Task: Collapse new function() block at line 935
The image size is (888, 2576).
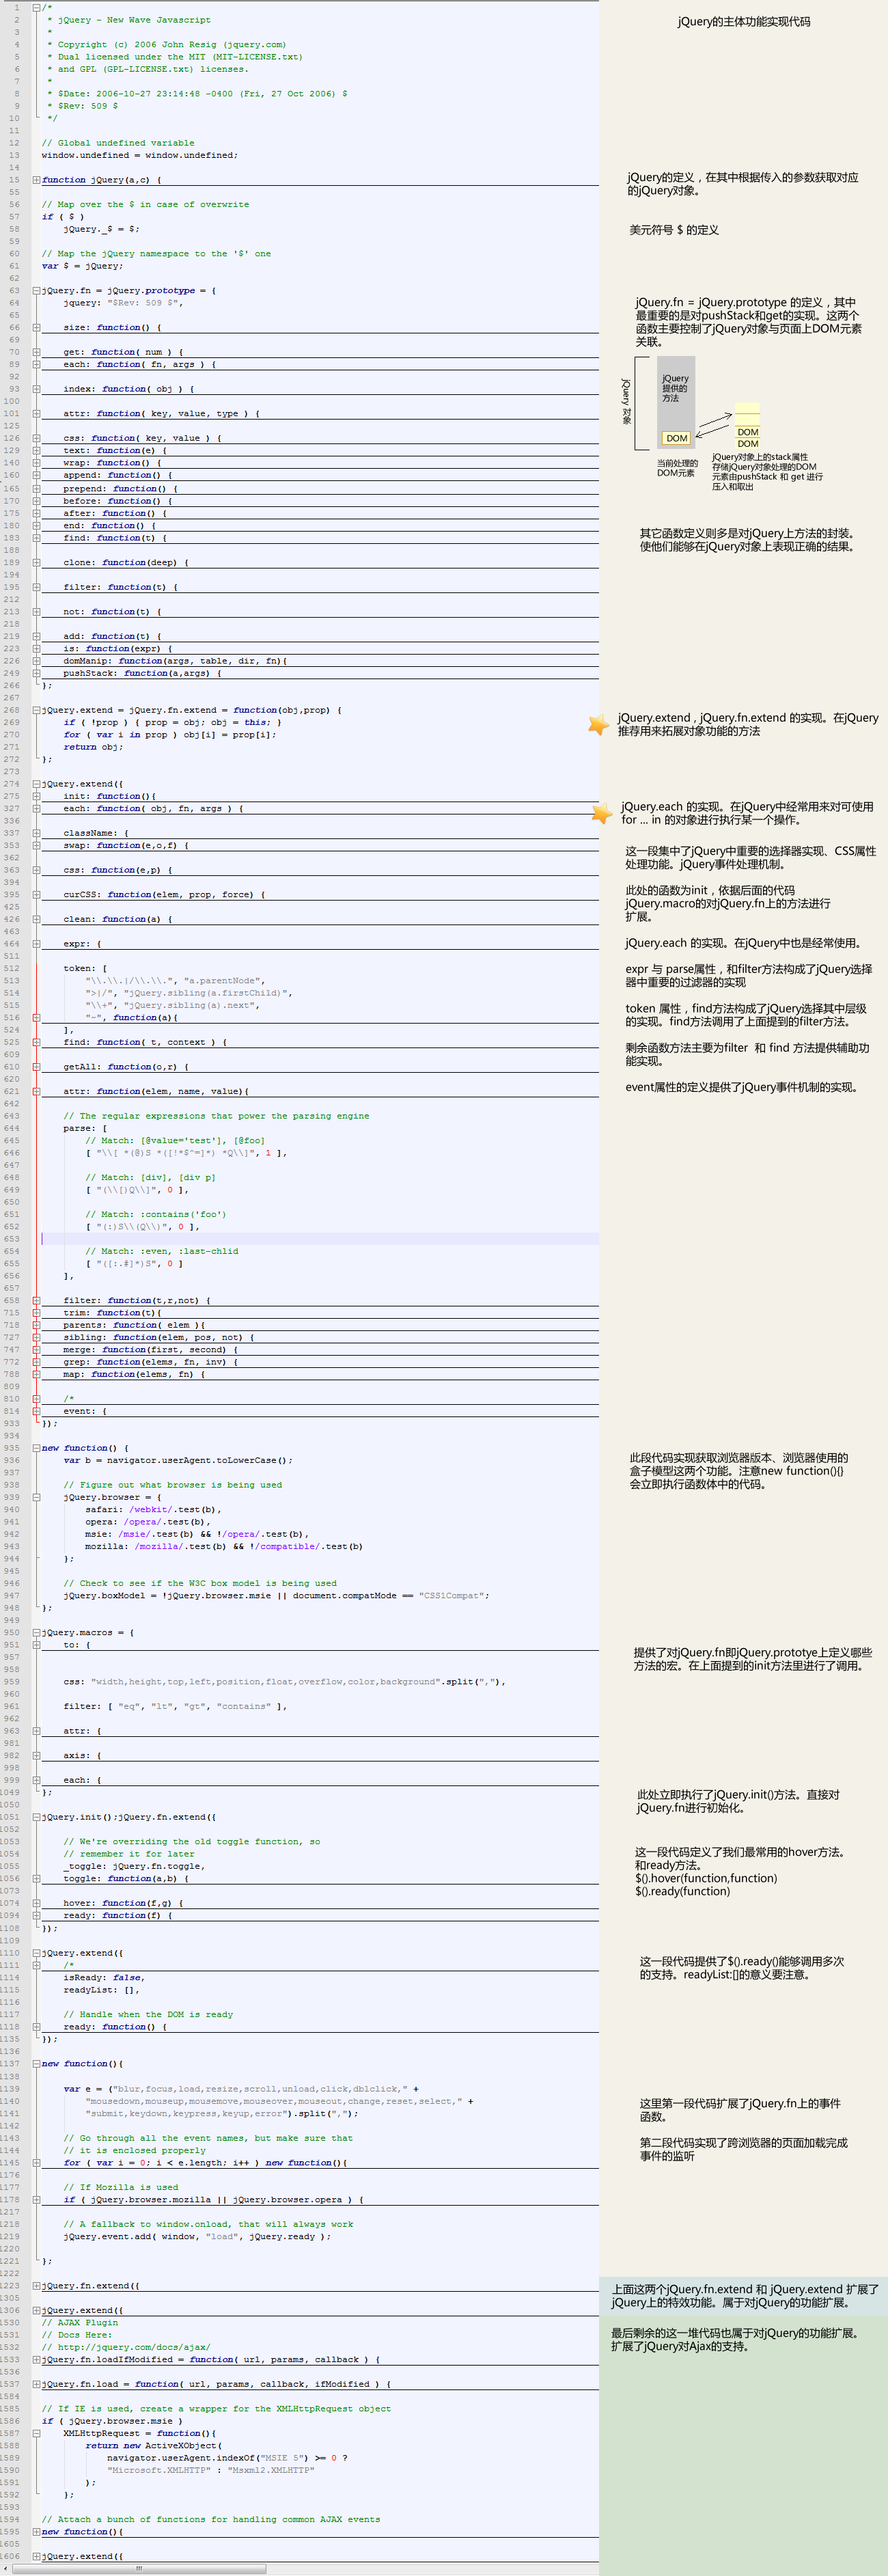Action: 36,1448
